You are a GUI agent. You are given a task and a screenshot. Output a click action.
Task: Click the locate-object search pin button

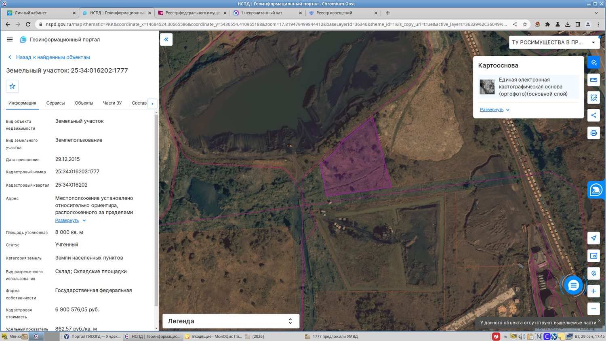[x=593, y=274]
